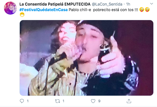
Task: Click the retweet count beside the arrows
Action: tap(63, 101)
